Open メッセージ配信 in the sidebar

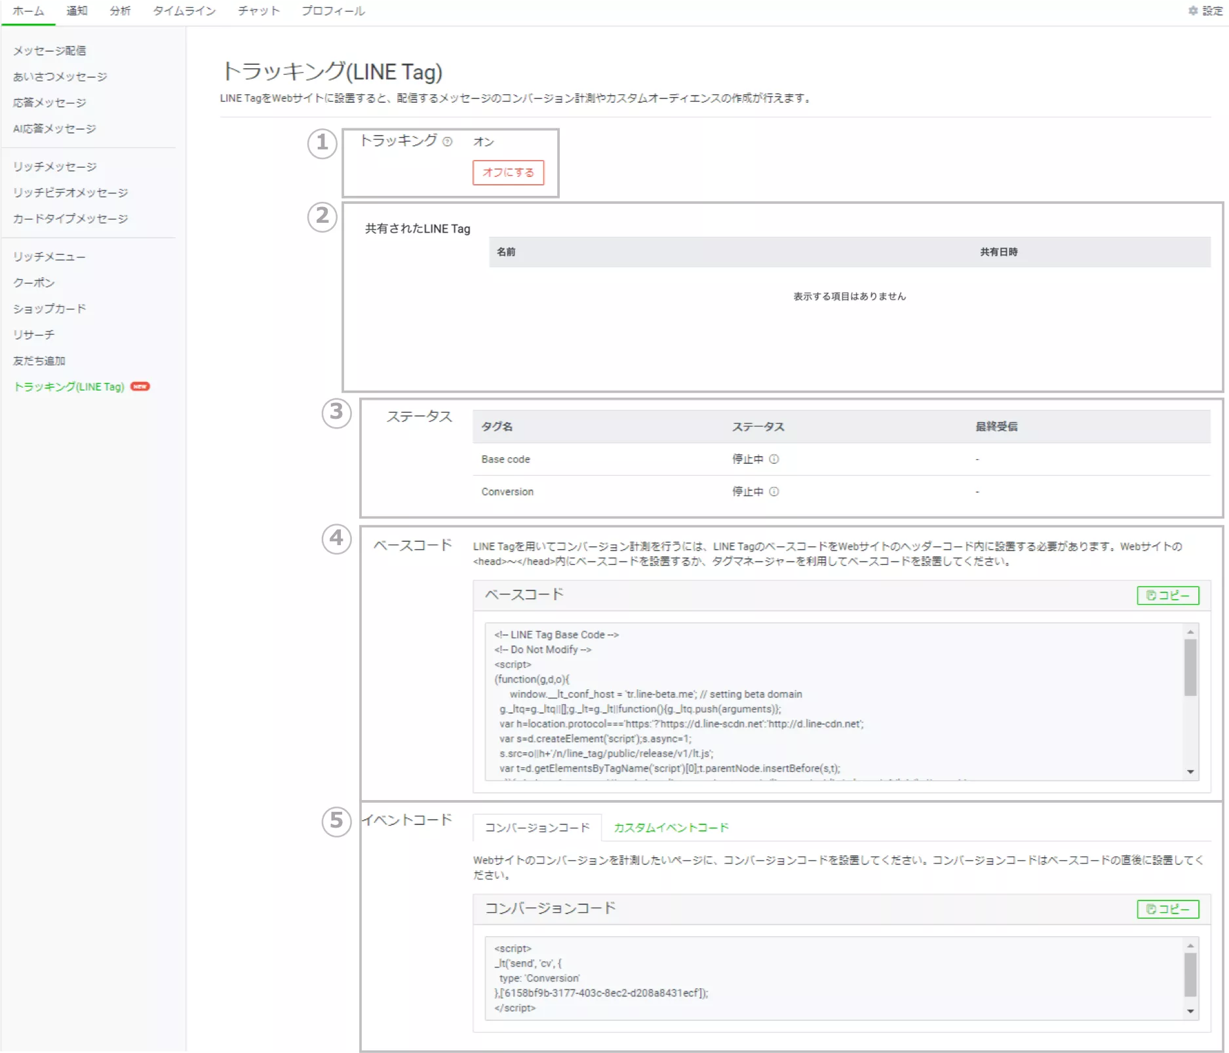point(49,50)
